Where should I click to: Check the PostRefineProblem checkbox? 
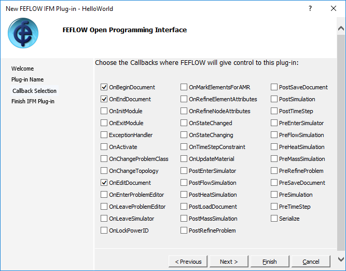[184, 231]
